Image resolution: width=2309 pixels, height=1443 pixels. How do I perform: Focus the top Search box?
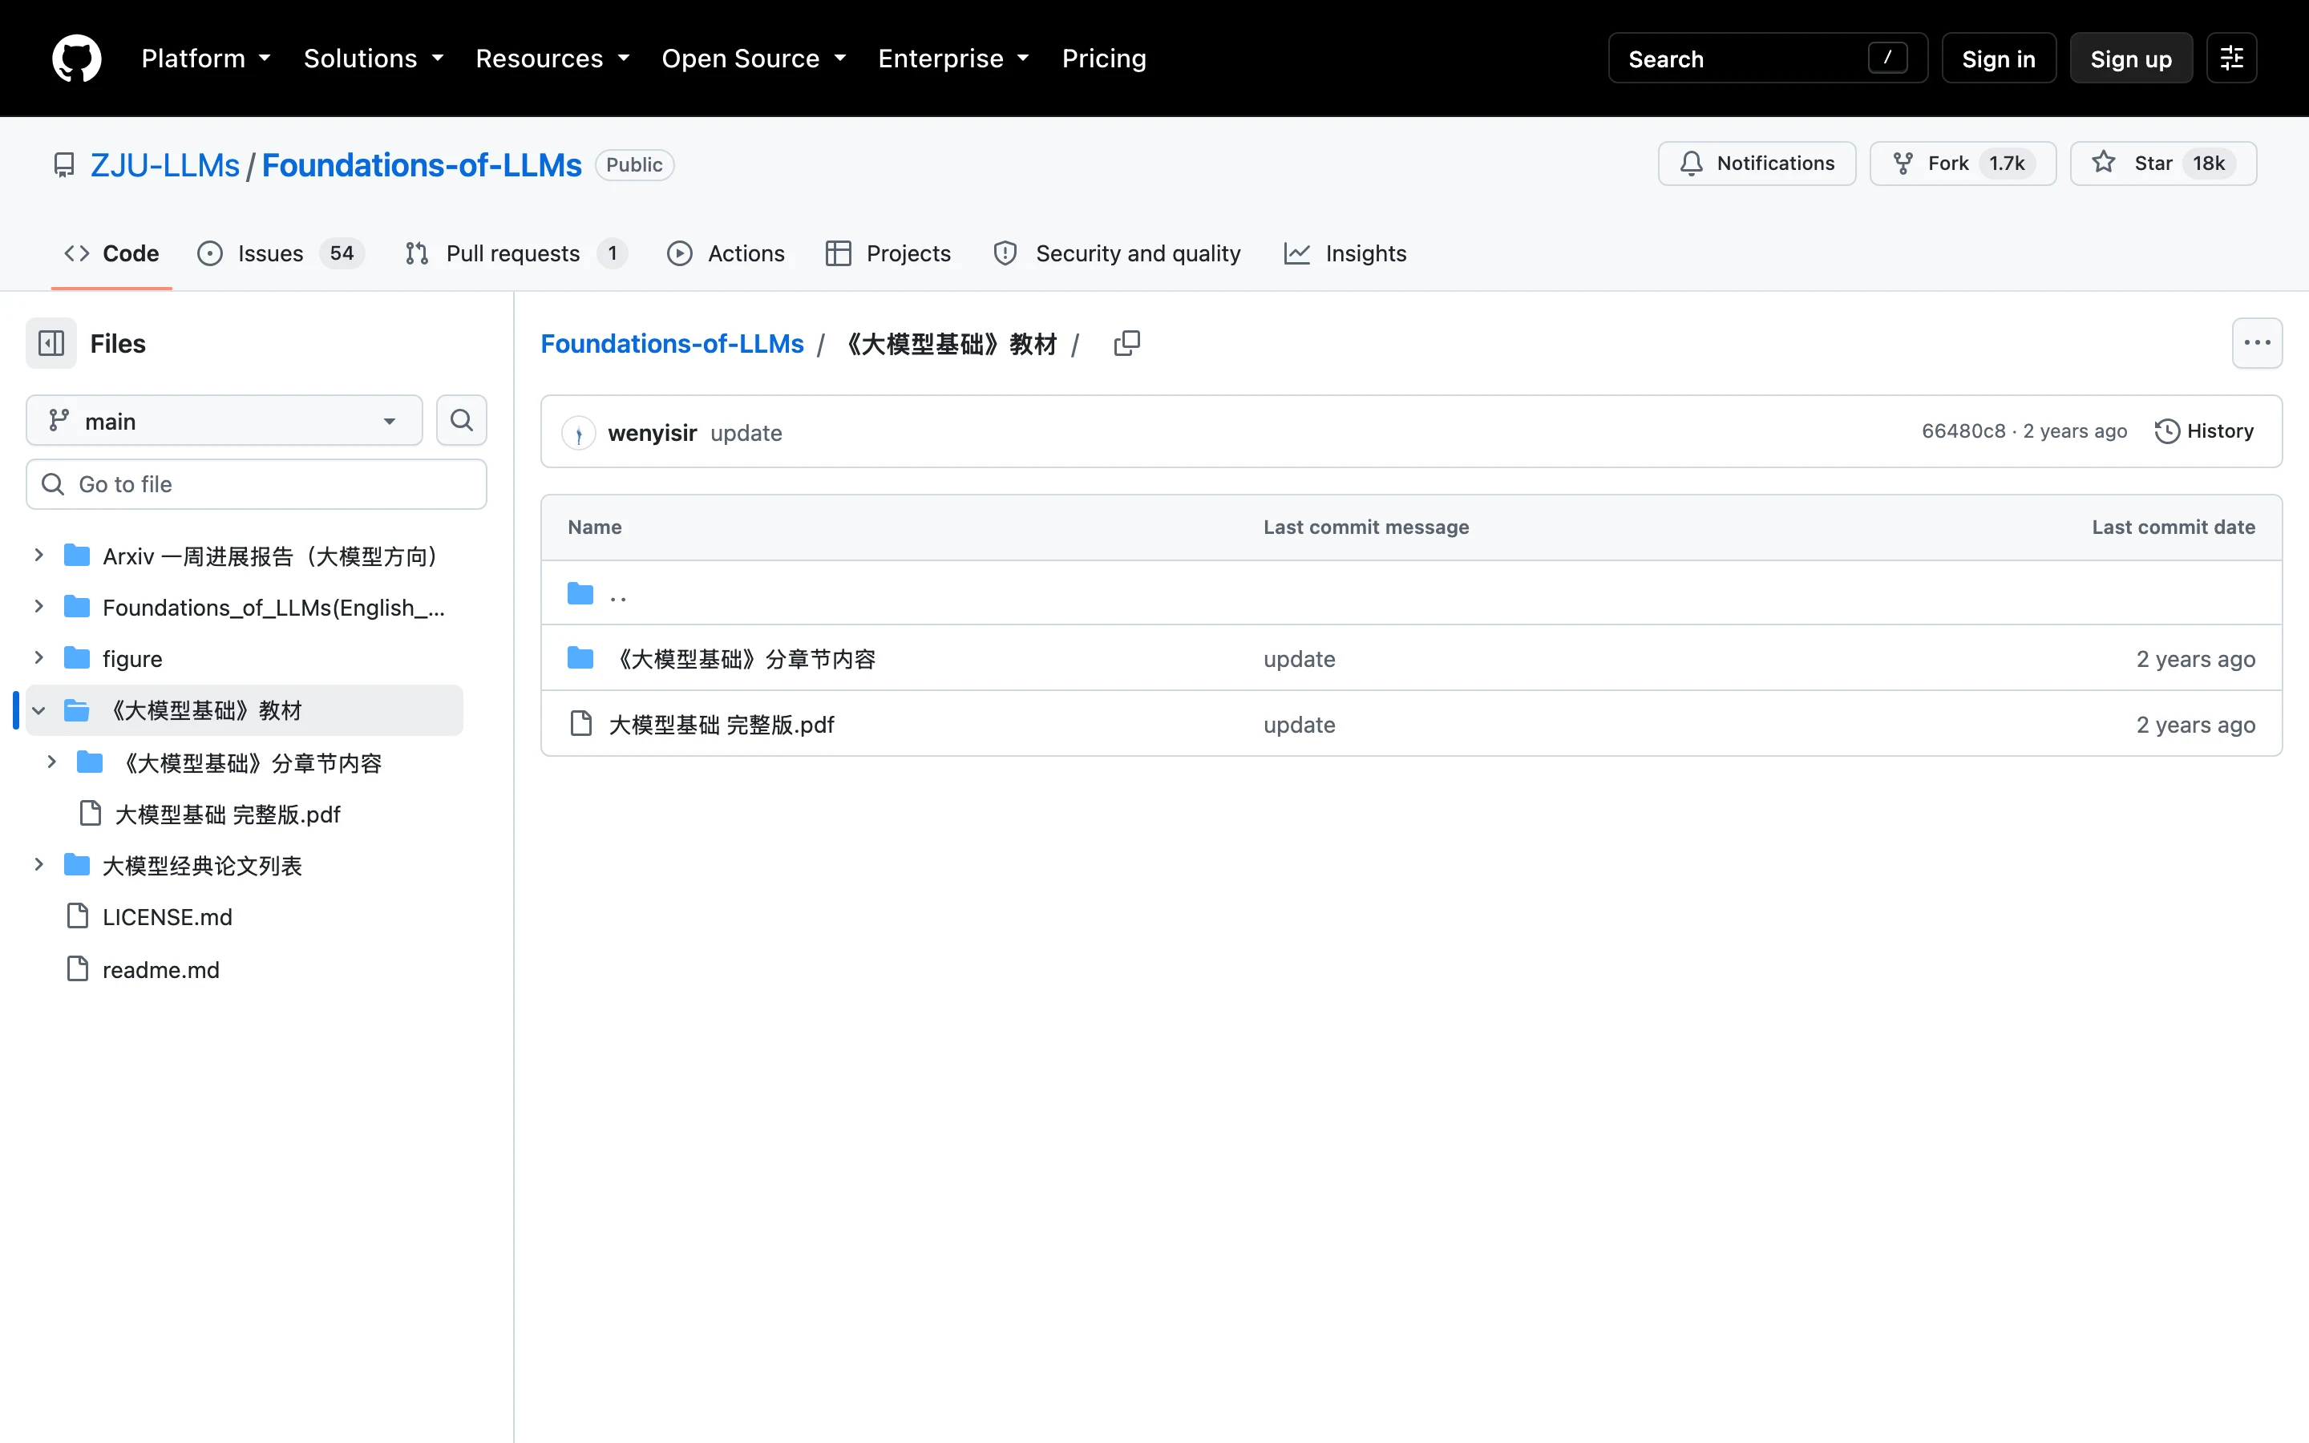1767,59
